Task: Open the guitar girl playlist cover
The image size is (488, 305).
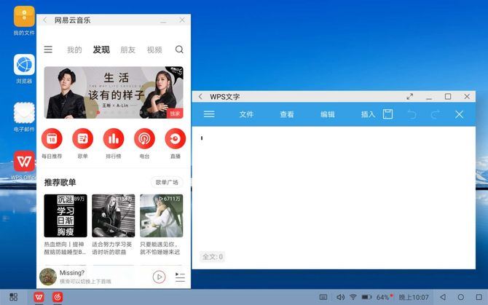Action: point(114,215)
